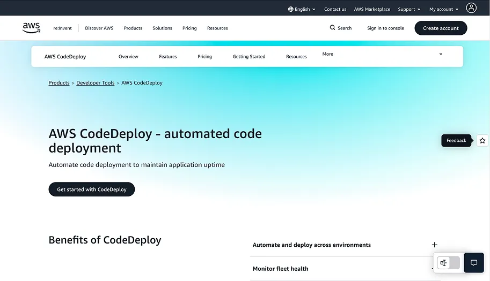The width and height of the screenshot is (490, 281).
Task: Expand the More menu chevron
Action: click(x=441, y=54)
